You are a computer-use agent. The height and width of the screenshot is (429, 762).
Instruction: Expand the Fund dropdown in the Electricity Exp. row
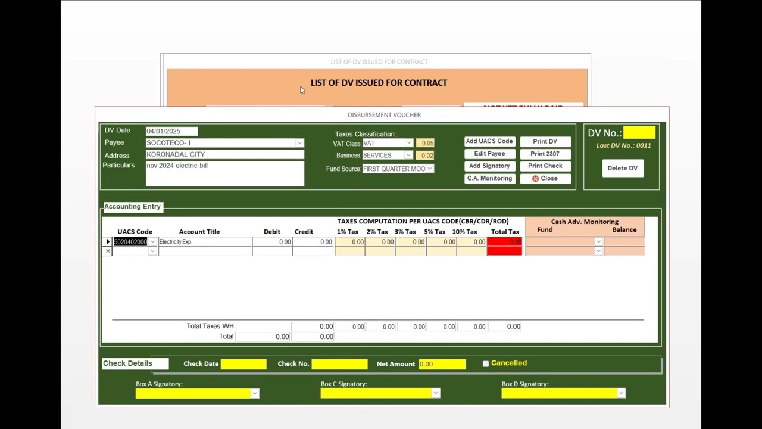(x=599, y=242)
